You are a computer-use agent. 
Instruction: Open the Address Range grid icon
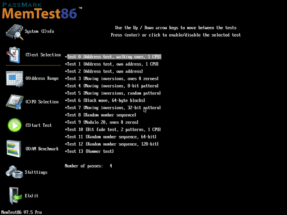(15, 79)
